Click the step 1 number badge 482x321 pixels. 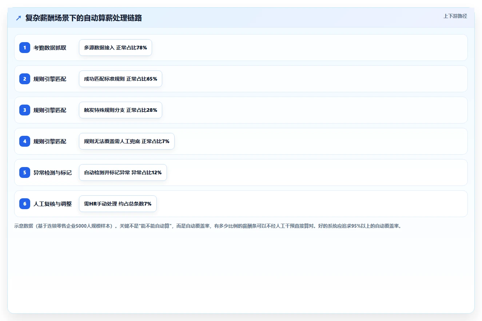(x=25, y=48)
